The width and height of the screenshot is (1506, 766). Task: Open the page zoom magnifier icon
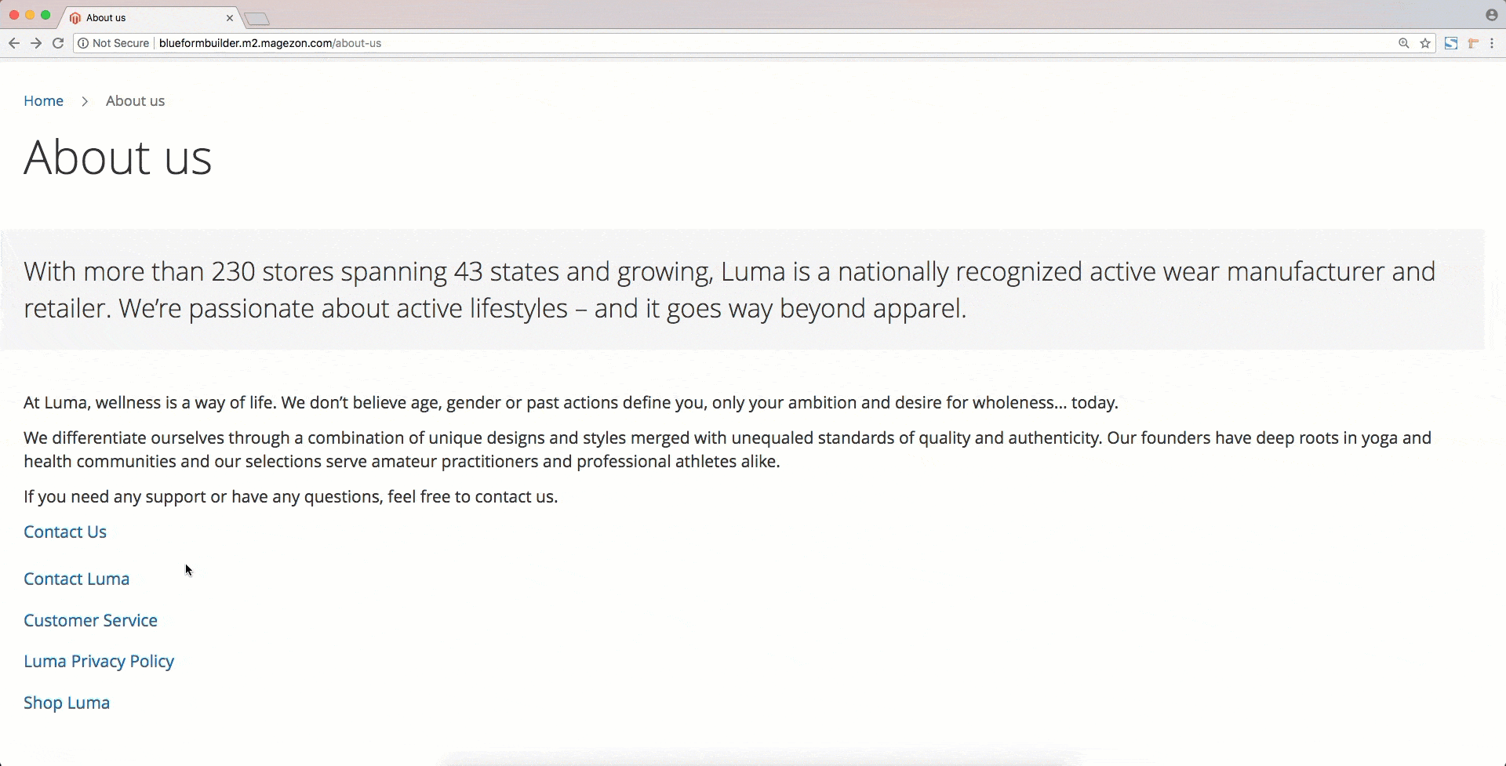click(1404, 43)
